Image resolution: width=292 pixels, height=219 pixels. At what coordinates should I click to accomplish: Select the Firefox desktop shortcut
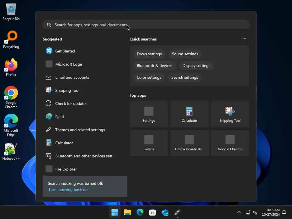point(11,67)
